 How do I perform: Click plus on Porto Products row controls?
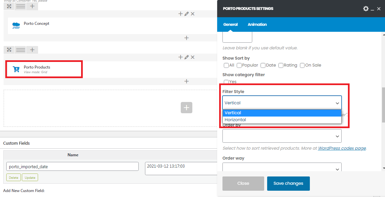(x=32, y=50)
